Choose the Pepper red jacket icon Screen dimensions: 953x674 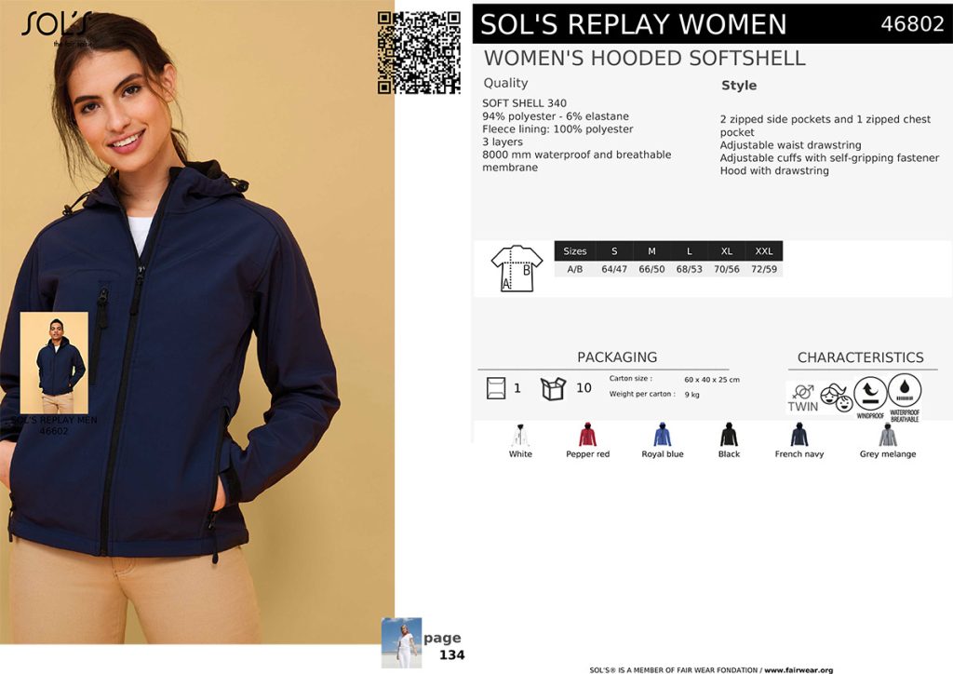[x=588, y=435]
